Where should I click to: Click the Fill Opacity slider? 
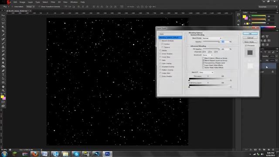[211, 49]
